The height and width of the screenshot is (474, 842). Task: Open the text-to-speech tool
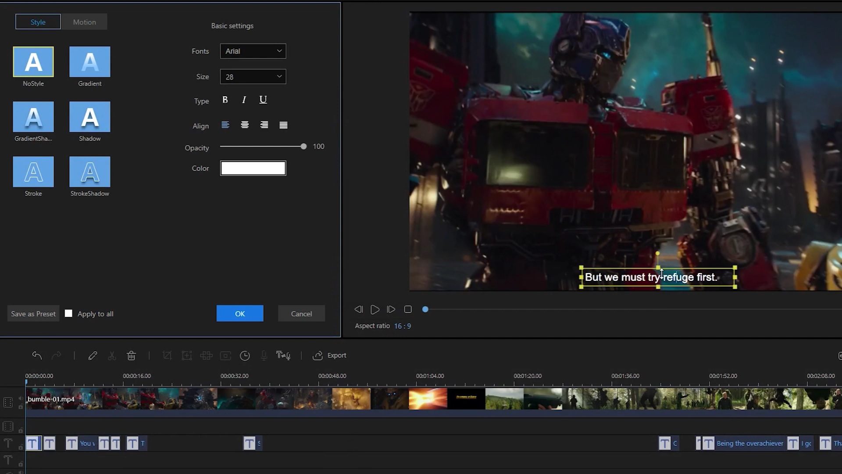coord(283,355)
